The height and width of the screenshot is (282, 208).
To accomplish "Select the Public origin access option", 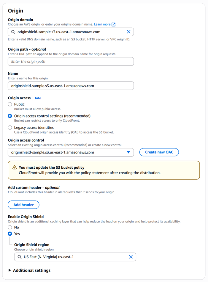I will click(9, 104).
